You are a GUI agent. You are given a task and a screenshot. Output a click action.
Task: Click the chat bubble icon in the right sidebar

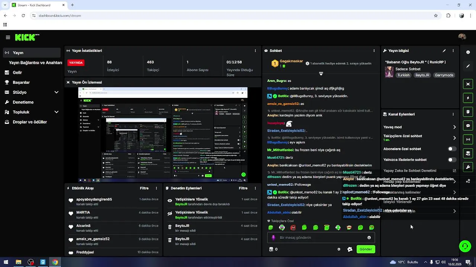point(468,126)
